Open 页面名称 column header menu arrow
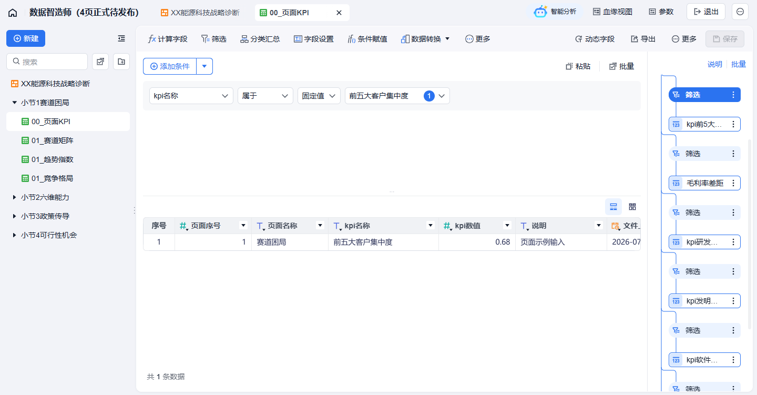The width and height of the screenshot is (757, 395). pos(320,226)
